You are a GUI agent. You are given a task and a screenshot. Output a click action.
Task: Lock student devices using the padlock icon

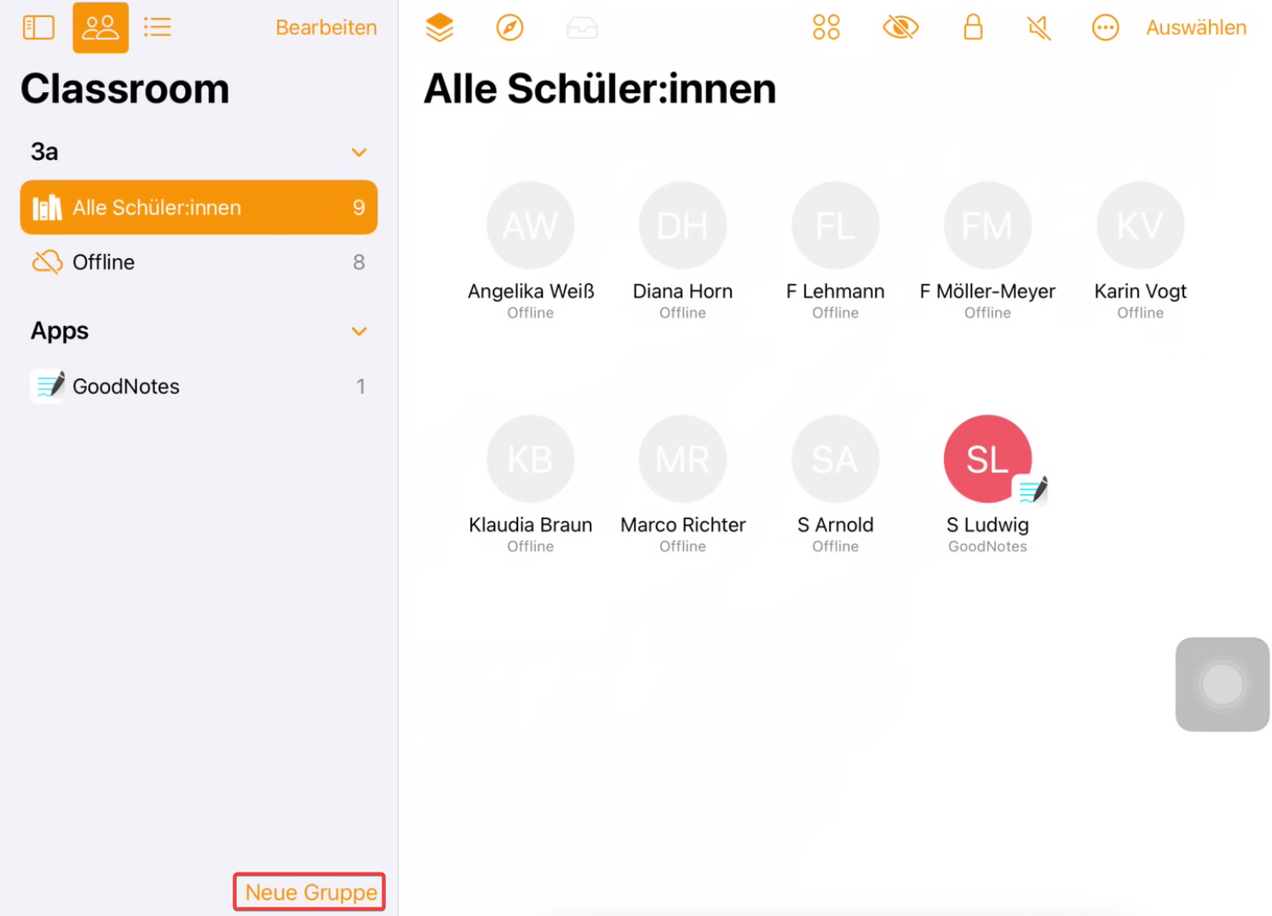point(973,27)
